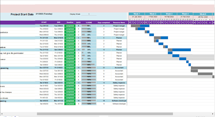Click the 33% progress bar in Sun 2/13/22 row
The image size is (215, 117).
coord(89,44)
